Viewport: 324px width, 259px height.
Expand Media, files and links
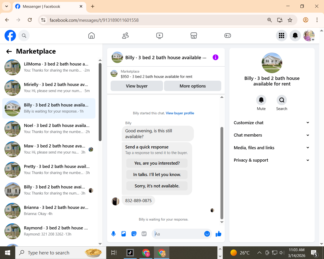272,148
